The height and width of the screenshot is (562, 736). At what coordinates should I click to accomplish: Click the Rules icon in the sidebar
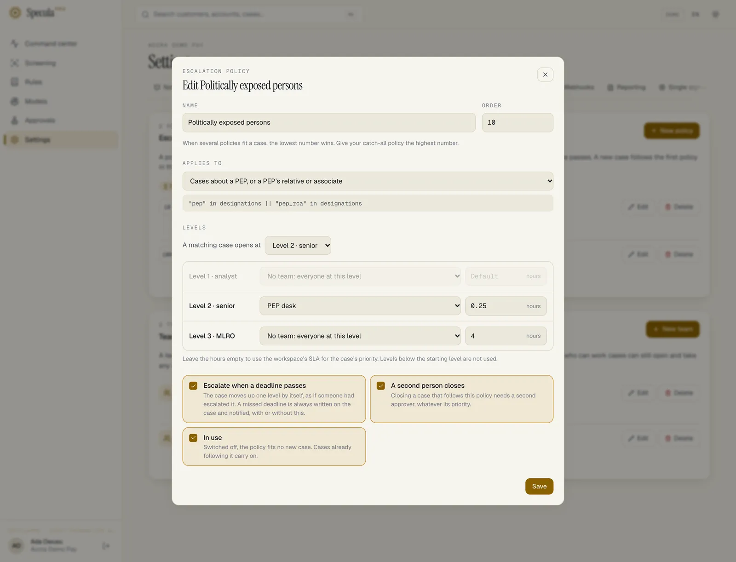[15, 82]
